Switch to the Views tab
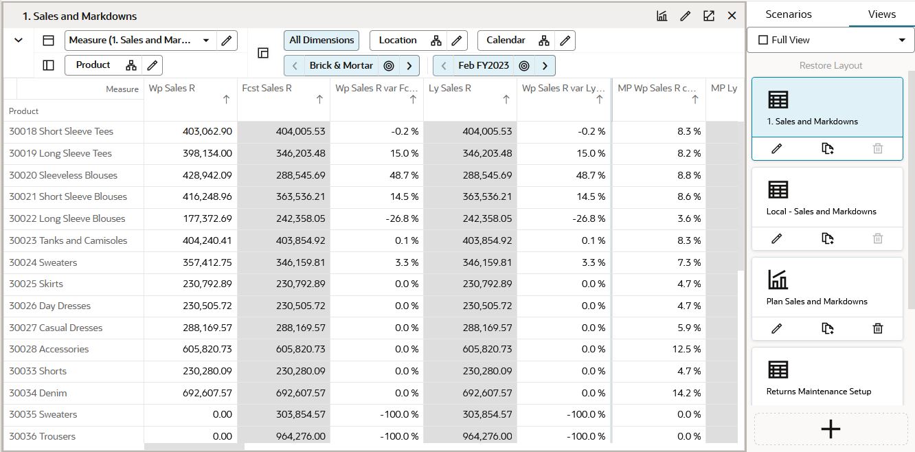 pyautogui.click(x=882, y=14)
